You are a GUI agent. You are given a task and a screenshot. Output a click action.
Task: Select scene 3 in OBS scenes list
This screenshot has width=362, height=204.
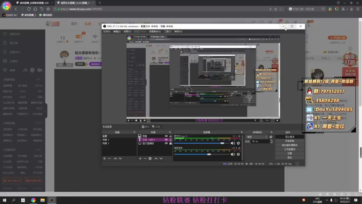119,143
